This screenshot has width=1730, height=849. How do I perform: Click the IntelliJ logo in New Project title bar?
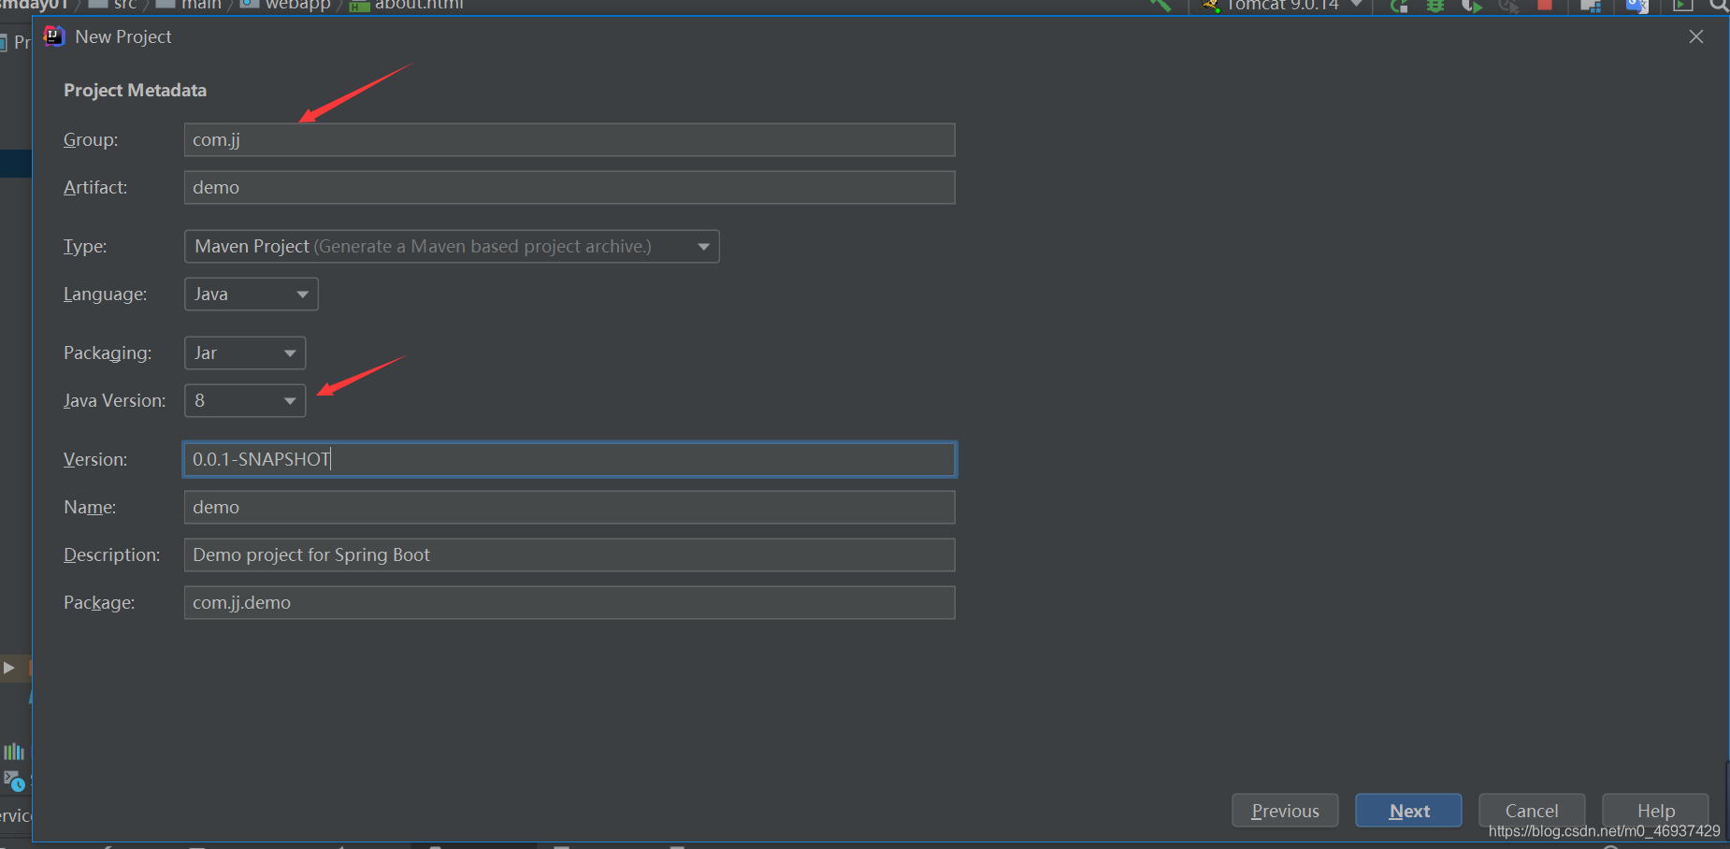click(x=54, y=36)
